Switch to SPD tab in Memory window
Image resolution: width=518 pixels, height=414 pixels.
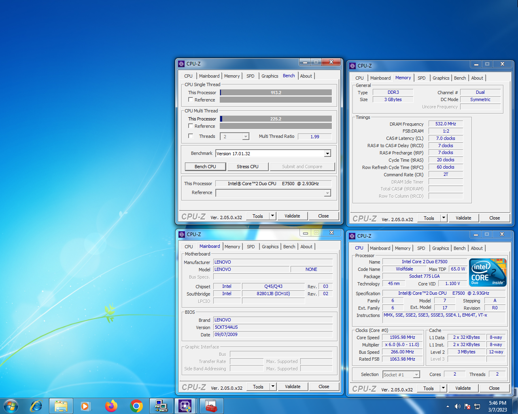tap(421, 78)
